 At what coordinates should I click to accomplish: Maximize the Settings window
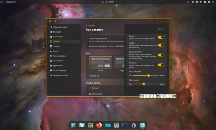(162, 21)
